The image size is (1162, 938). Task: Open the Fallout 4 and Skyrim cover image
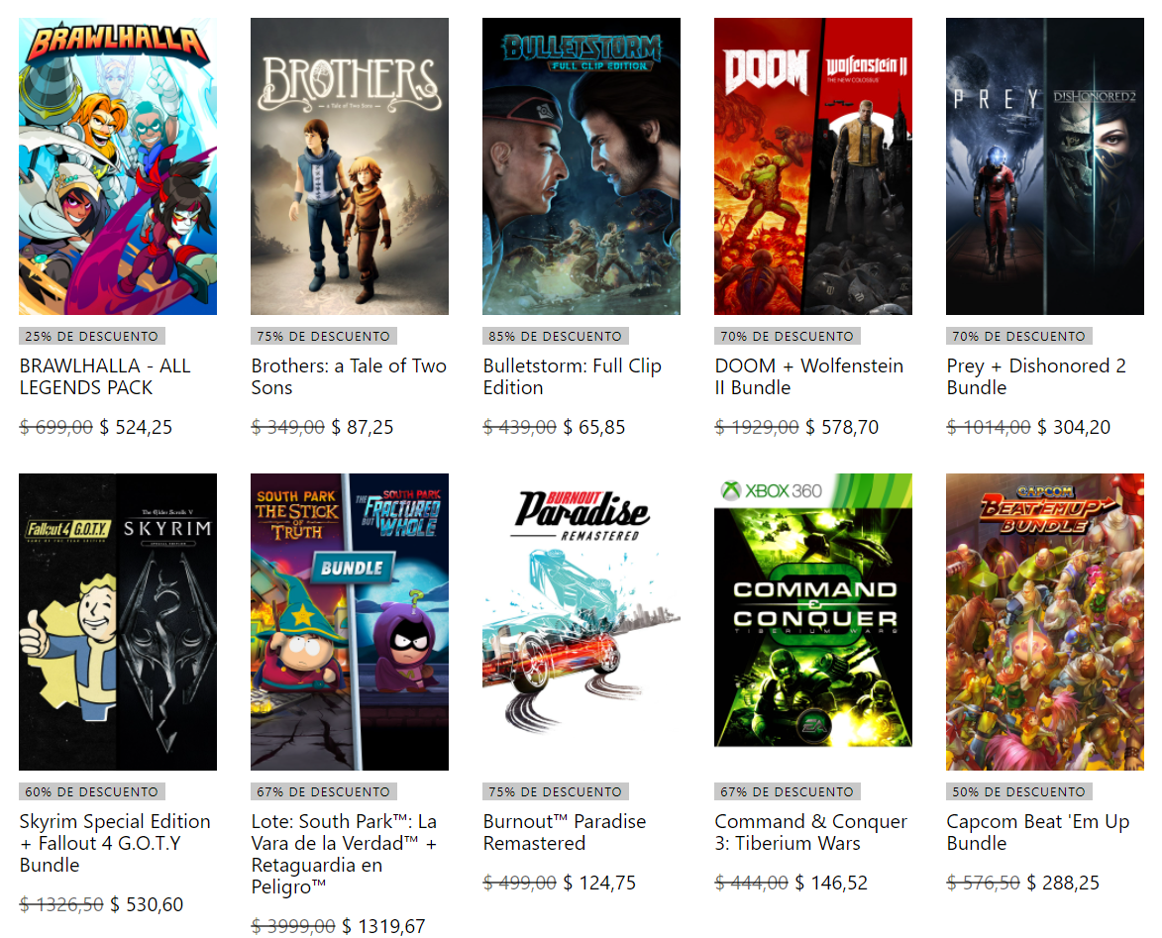pyautogui.click(x=118, y=622)
